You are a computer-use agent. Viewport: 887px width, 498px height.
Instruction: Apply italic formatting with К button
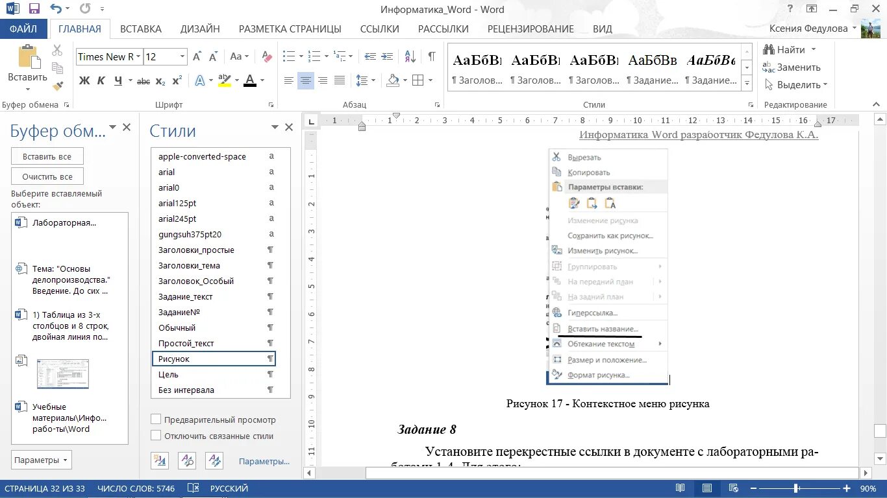pyautogui.click(x=101, y=81)
